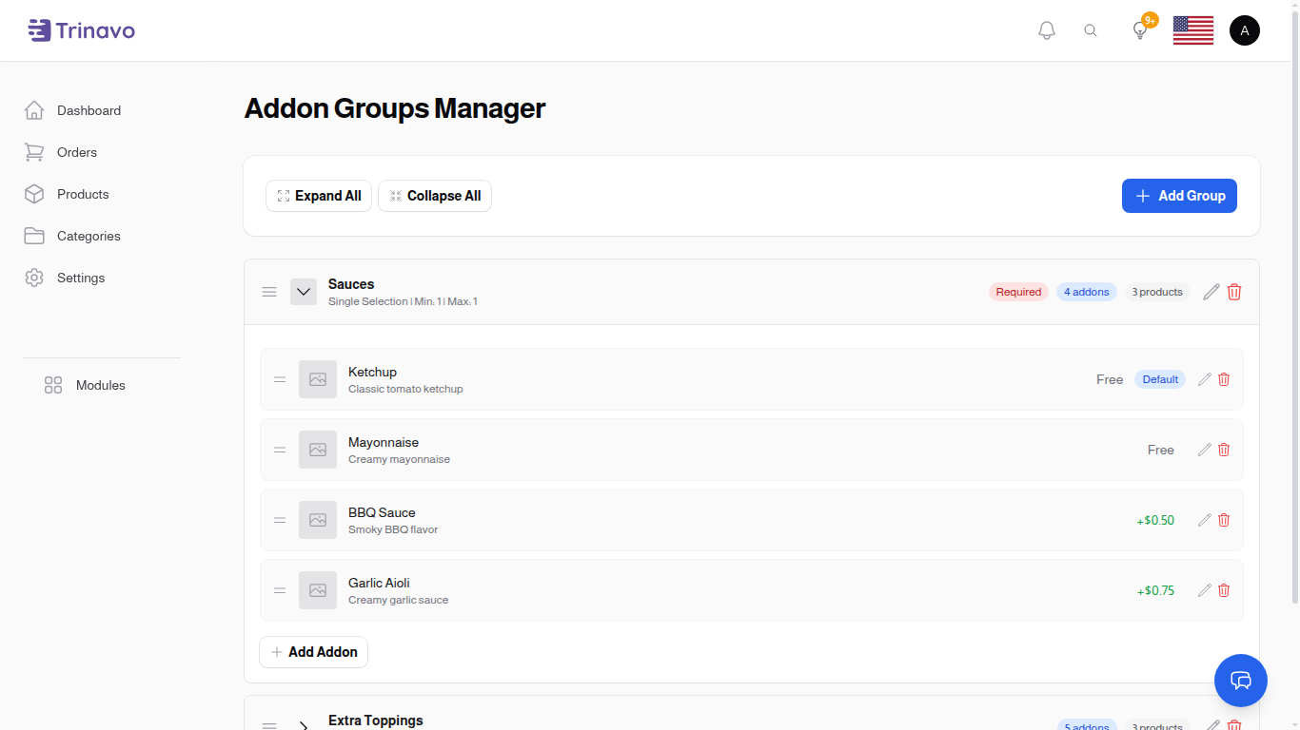Delete the Sauces group via trash icon
The image size is (1300, 730).
[x=1233, y=292]
